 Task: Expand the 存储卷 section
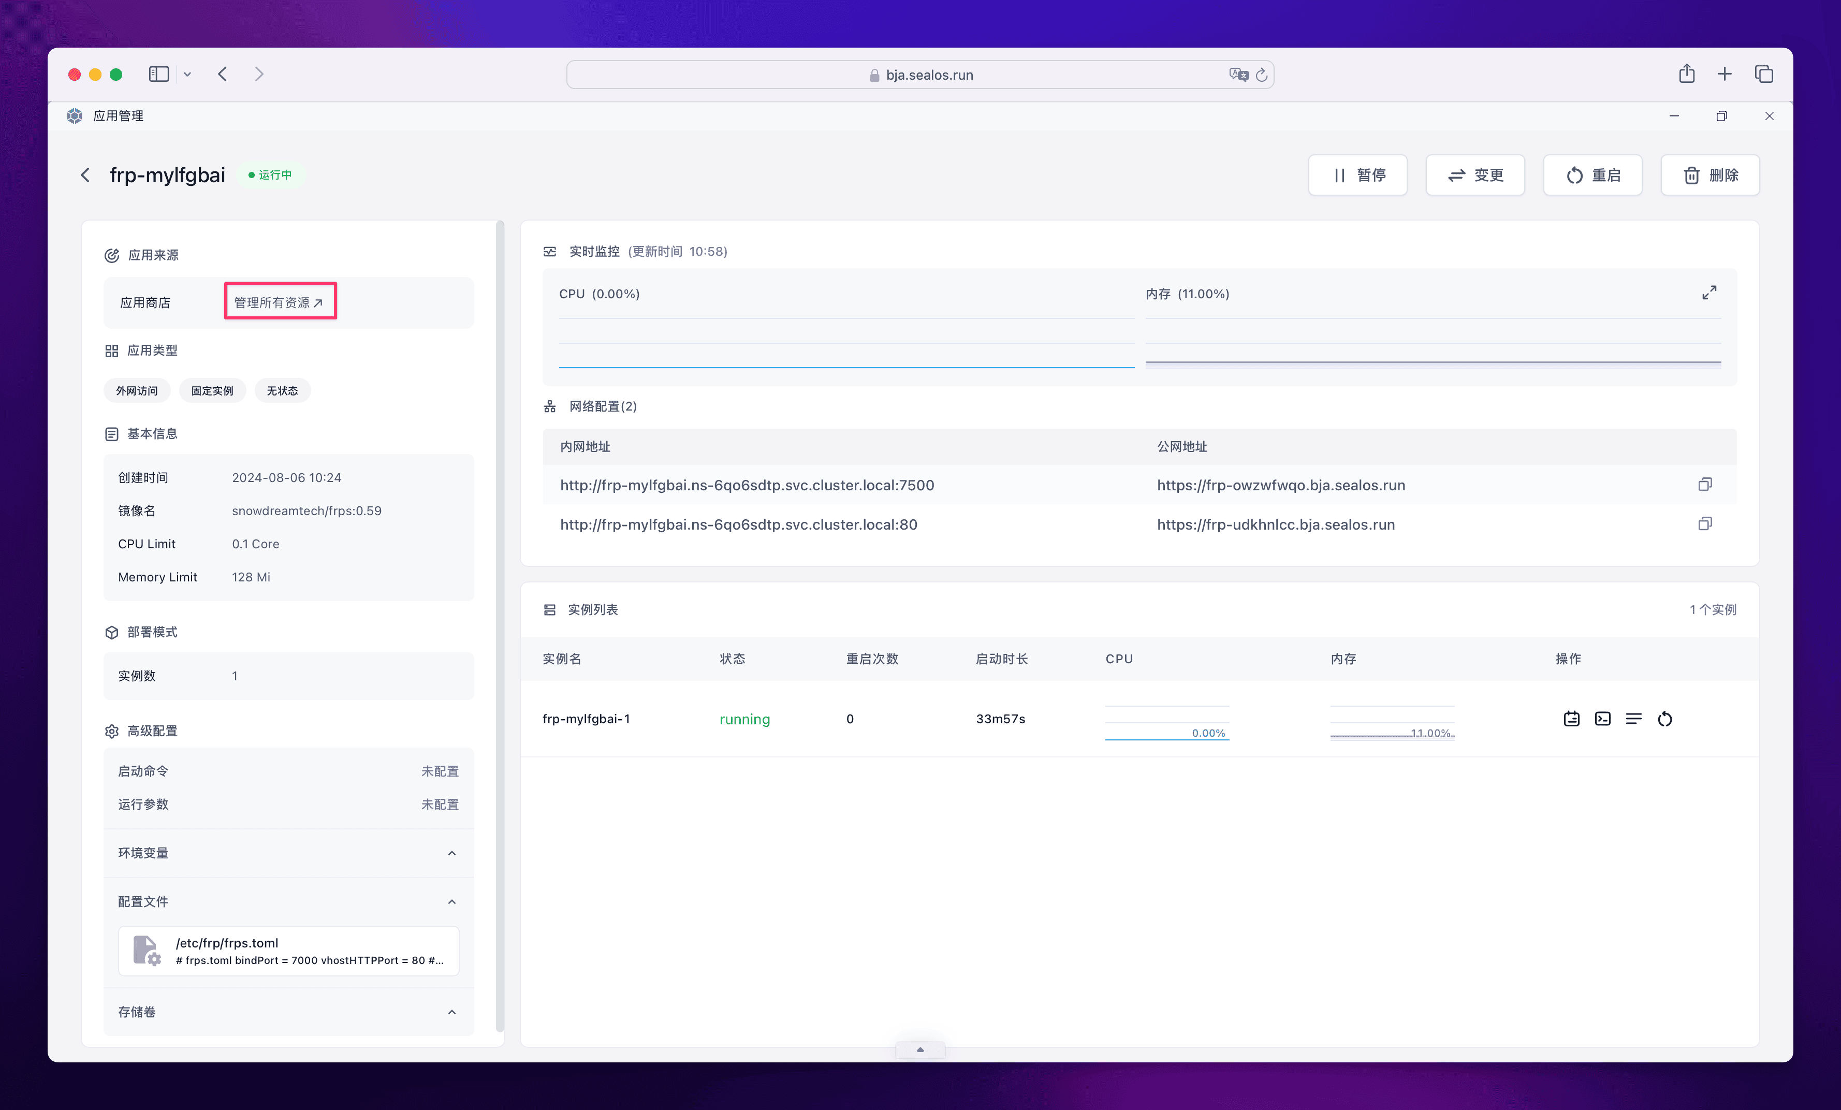451,1012
